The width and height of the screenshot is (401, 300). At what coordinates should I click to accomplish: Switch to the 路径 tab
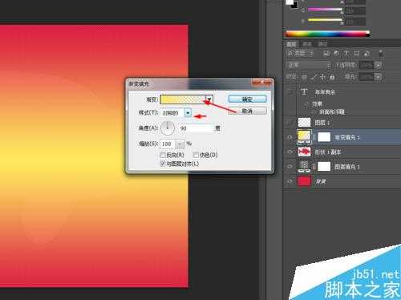322,44
